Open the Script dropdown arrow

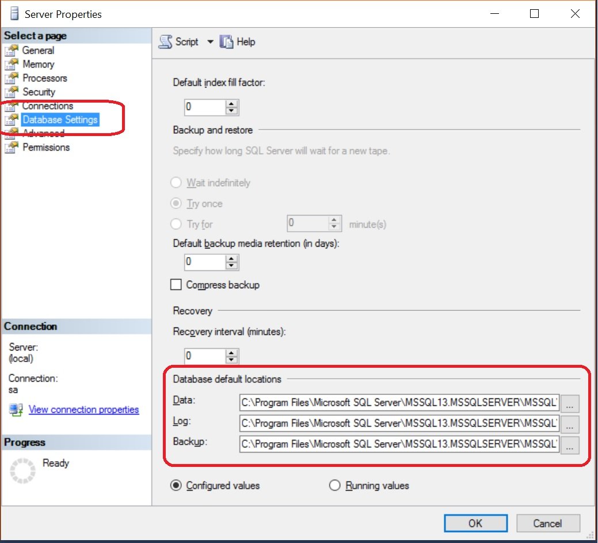point(210,42)
